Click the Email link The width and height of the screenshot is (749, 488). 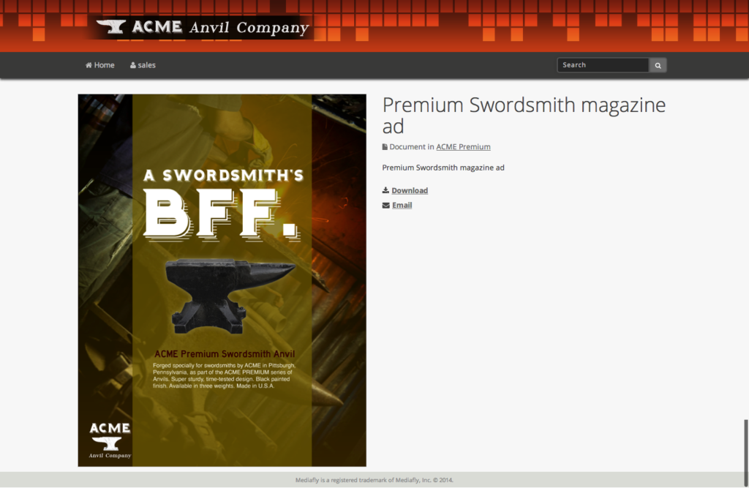click(402, 205)
